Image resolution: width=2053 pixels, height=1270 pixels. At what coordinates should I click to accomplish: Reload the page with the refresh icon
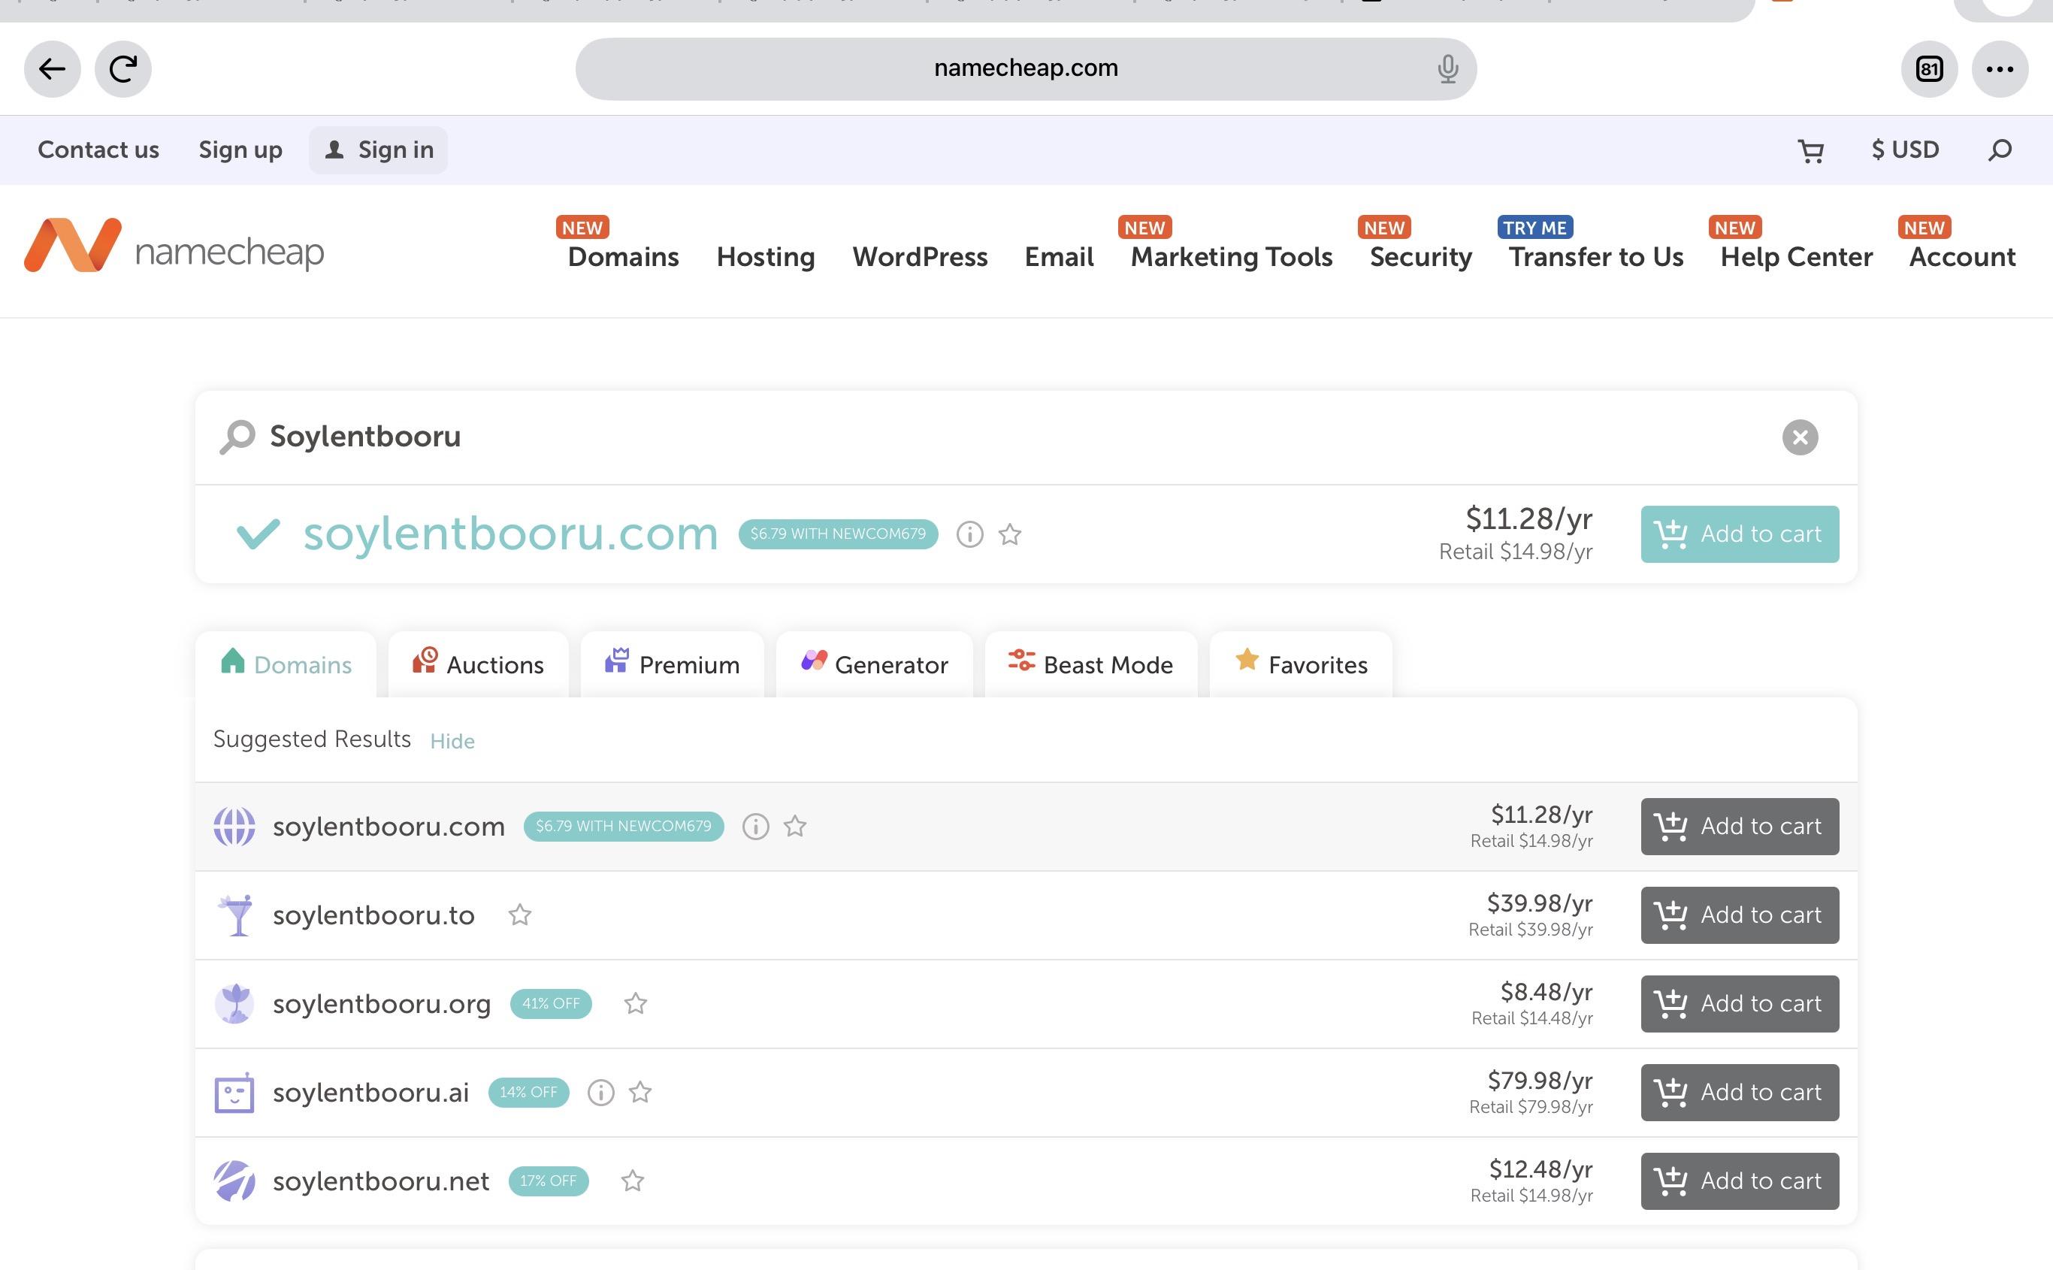(123, 69)
